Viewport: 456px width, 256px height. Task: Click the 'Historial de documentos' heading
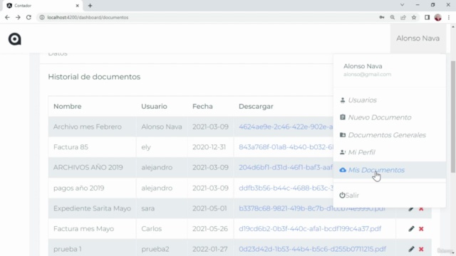pyautogui.click(x=94, y=77)
